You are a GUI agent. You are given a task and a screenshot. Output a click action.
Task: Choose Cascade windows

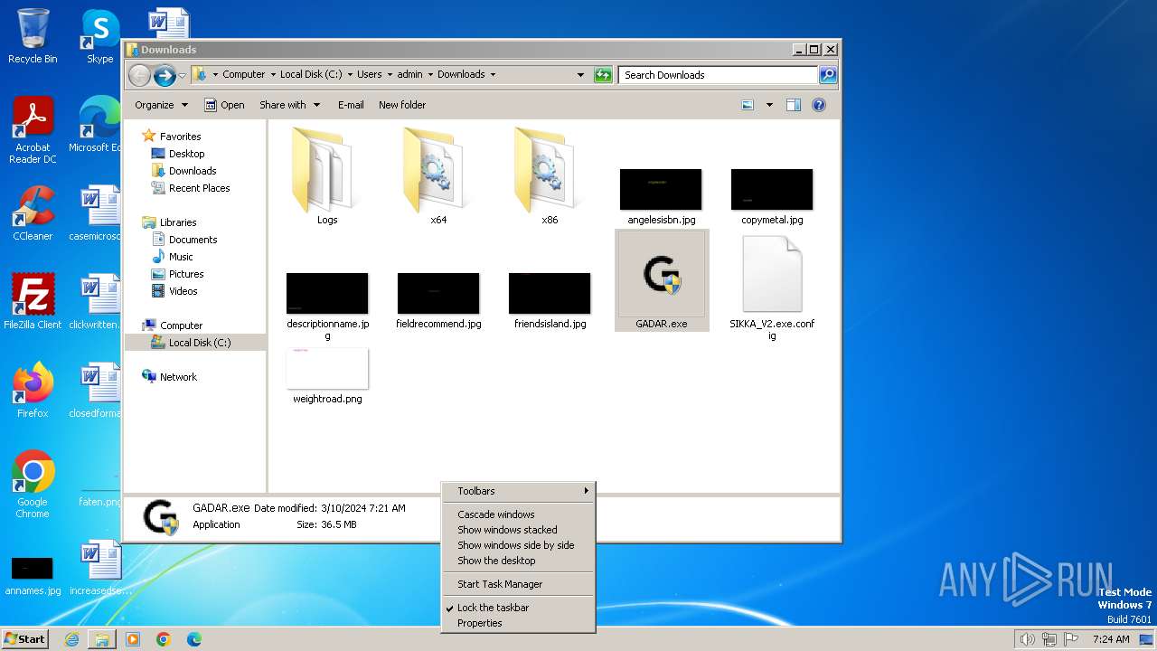[x=518, y=514]
